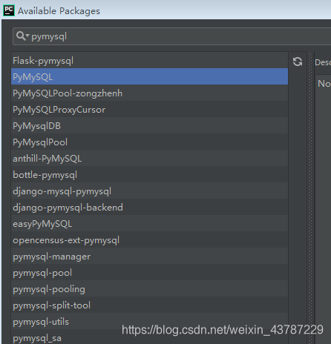Select opencensus-ext-pymysql in the list

[x=149, y=239]
